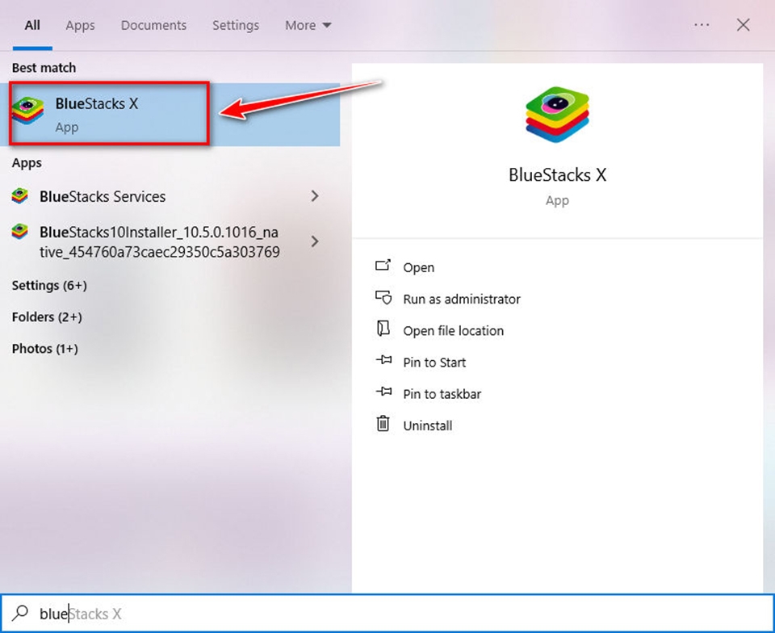775x633 pixels.
Task: Switch to the Settings tab
Action: (236, 25)
